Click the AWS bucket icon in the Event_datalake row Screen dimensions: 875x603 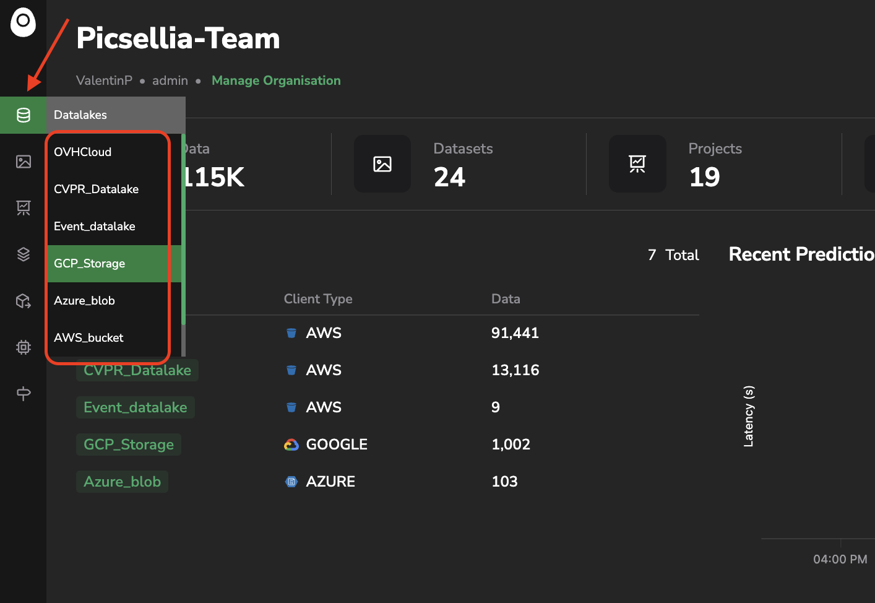pos(291,407)
